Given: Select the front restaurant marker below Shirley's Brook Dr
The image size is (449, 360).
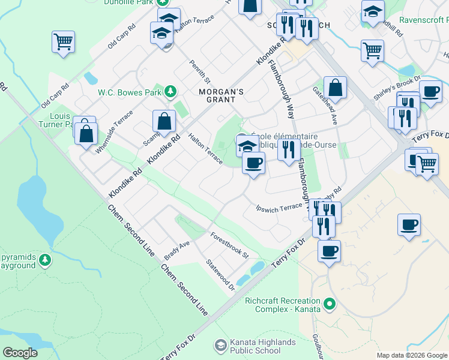Looking at the screenshot, I should coord(405,119).
